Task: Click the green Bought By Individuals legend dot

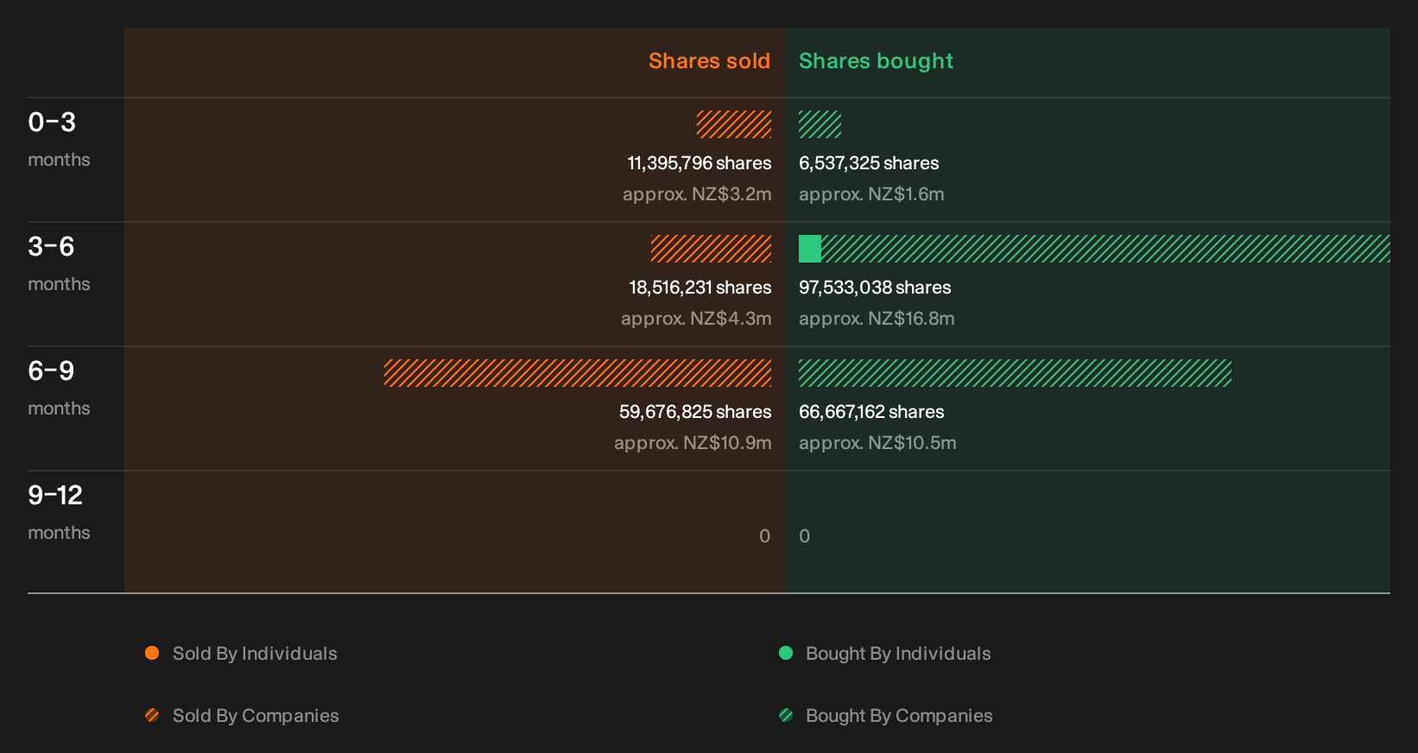Action: (x=786, y=653)
